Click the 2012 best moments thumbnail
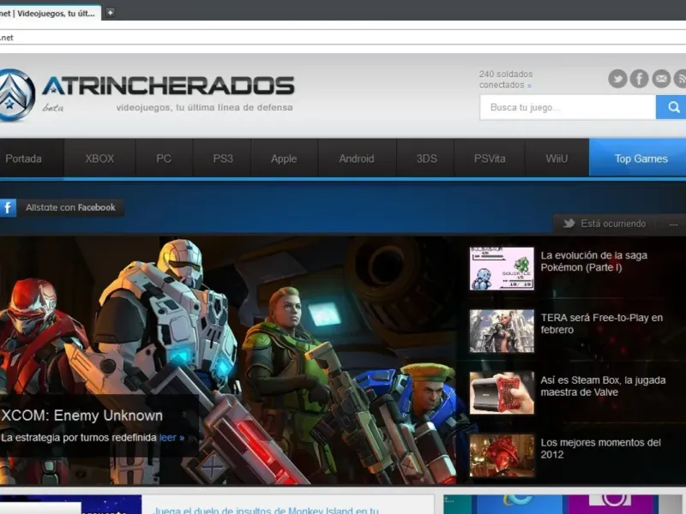This screenshot has width=686, height=514. tap(502, 456)
